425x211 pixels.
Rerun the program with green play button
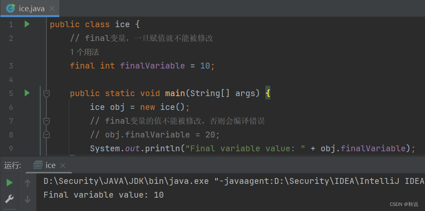9,183
